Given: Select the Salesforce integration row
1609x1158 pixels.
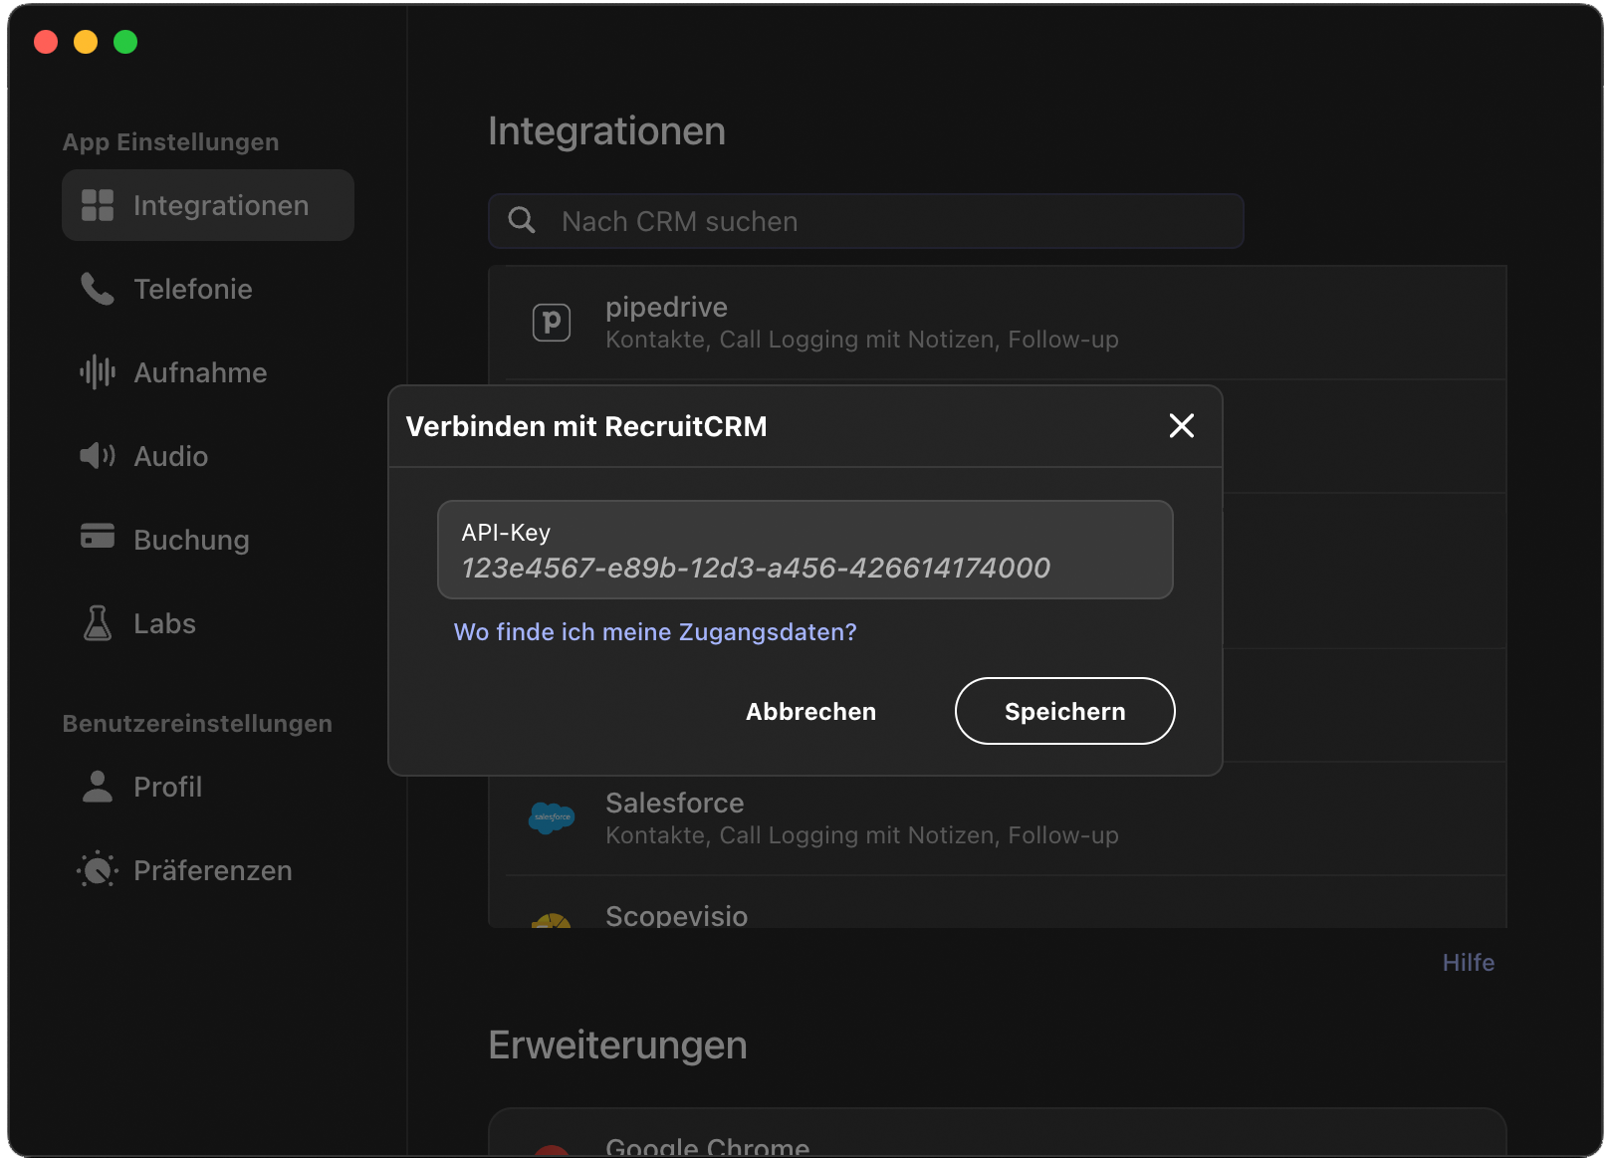Looking at the screenshot, I should (998, 818).
